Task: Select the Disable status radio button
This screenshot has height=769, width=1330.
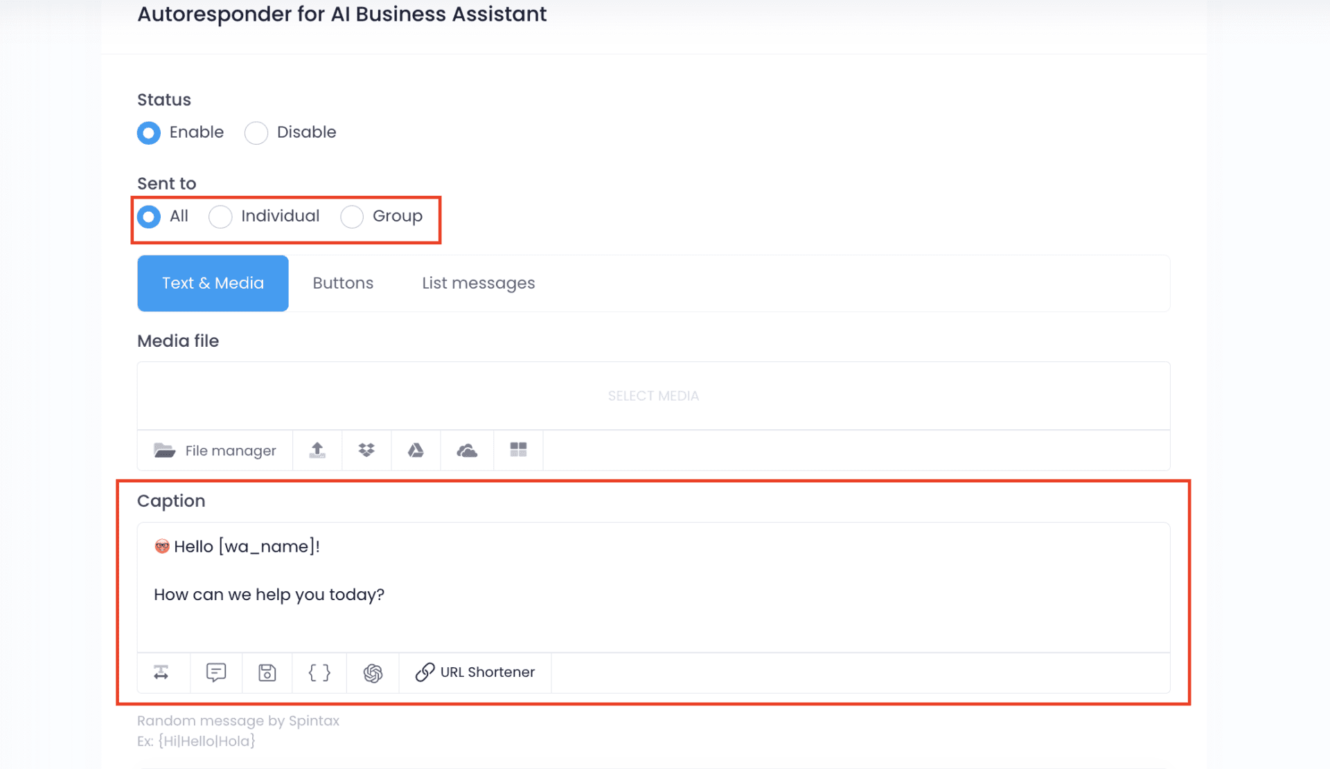Action: pos(256,133)
